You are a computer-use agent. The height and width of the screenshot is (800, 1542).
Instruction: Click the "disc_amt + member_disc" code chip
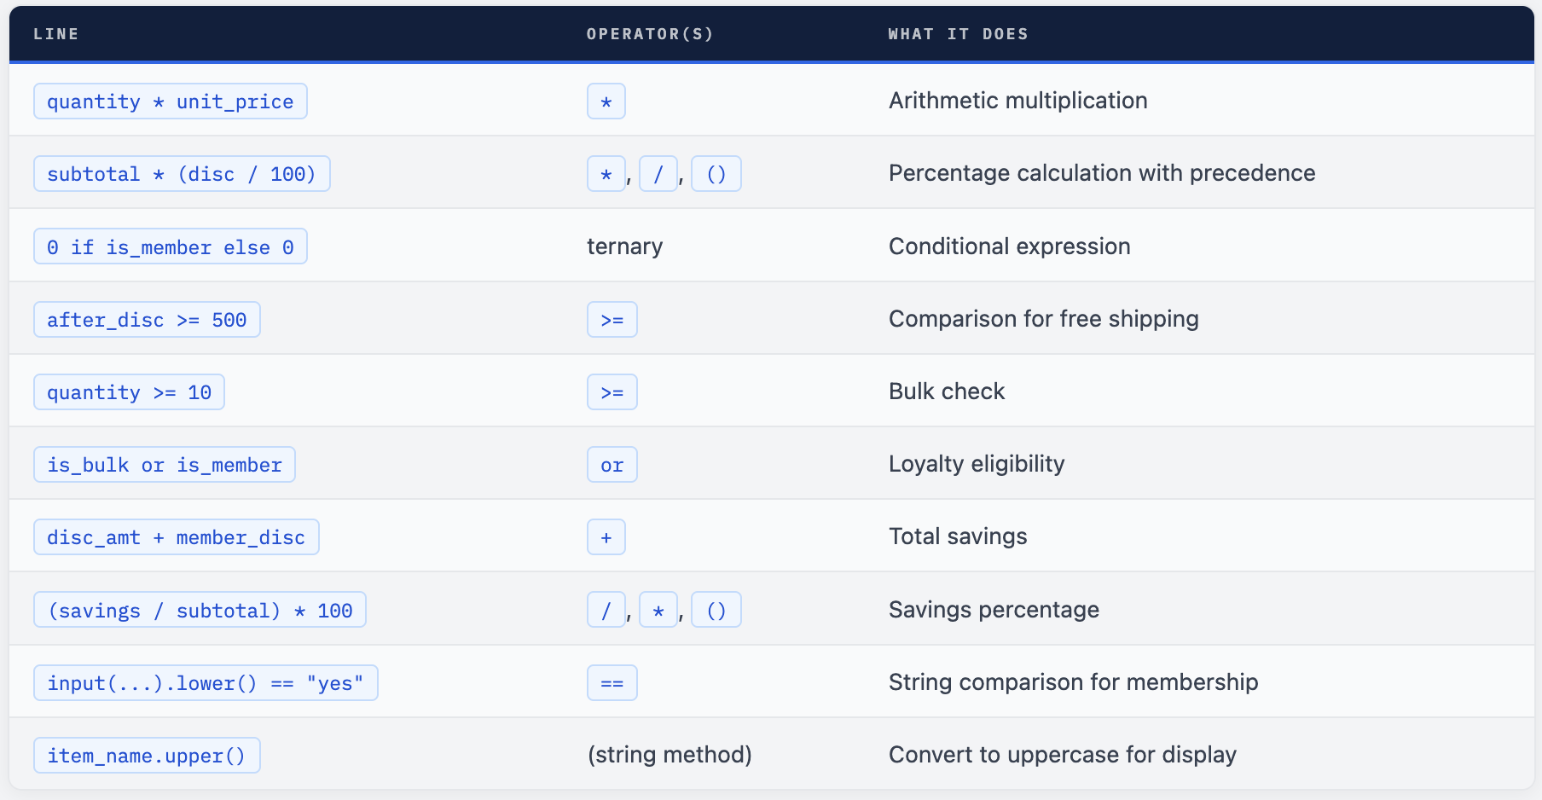(x=176, y=537)
